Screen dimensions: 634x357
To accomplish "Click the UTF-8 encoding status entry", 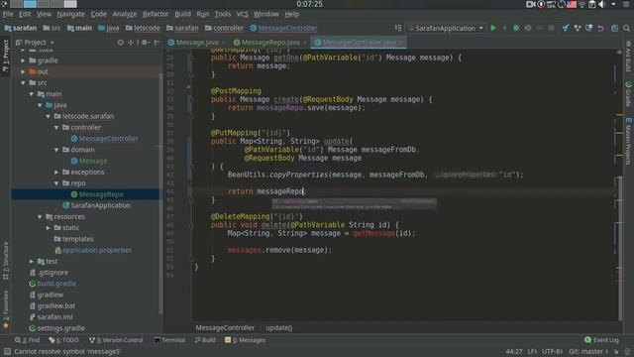I will click(x=553, y=351).
